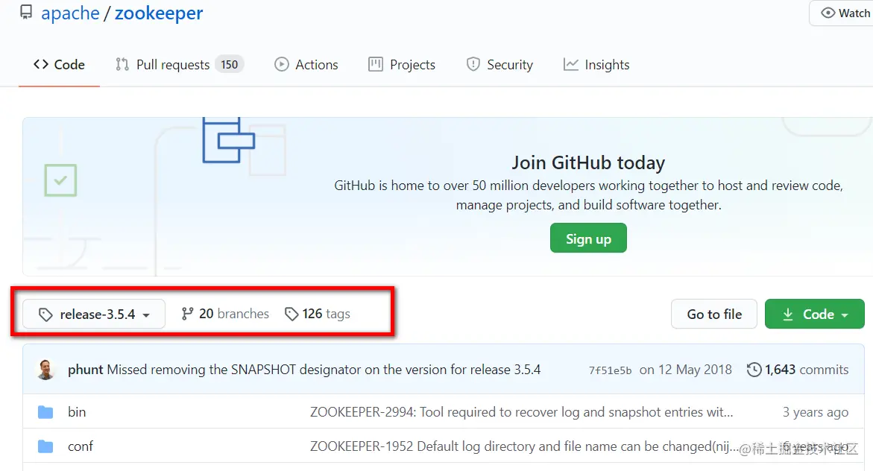Screen dimensions: 873x471
Task: Click the bin folder icon
Action: 45,413
